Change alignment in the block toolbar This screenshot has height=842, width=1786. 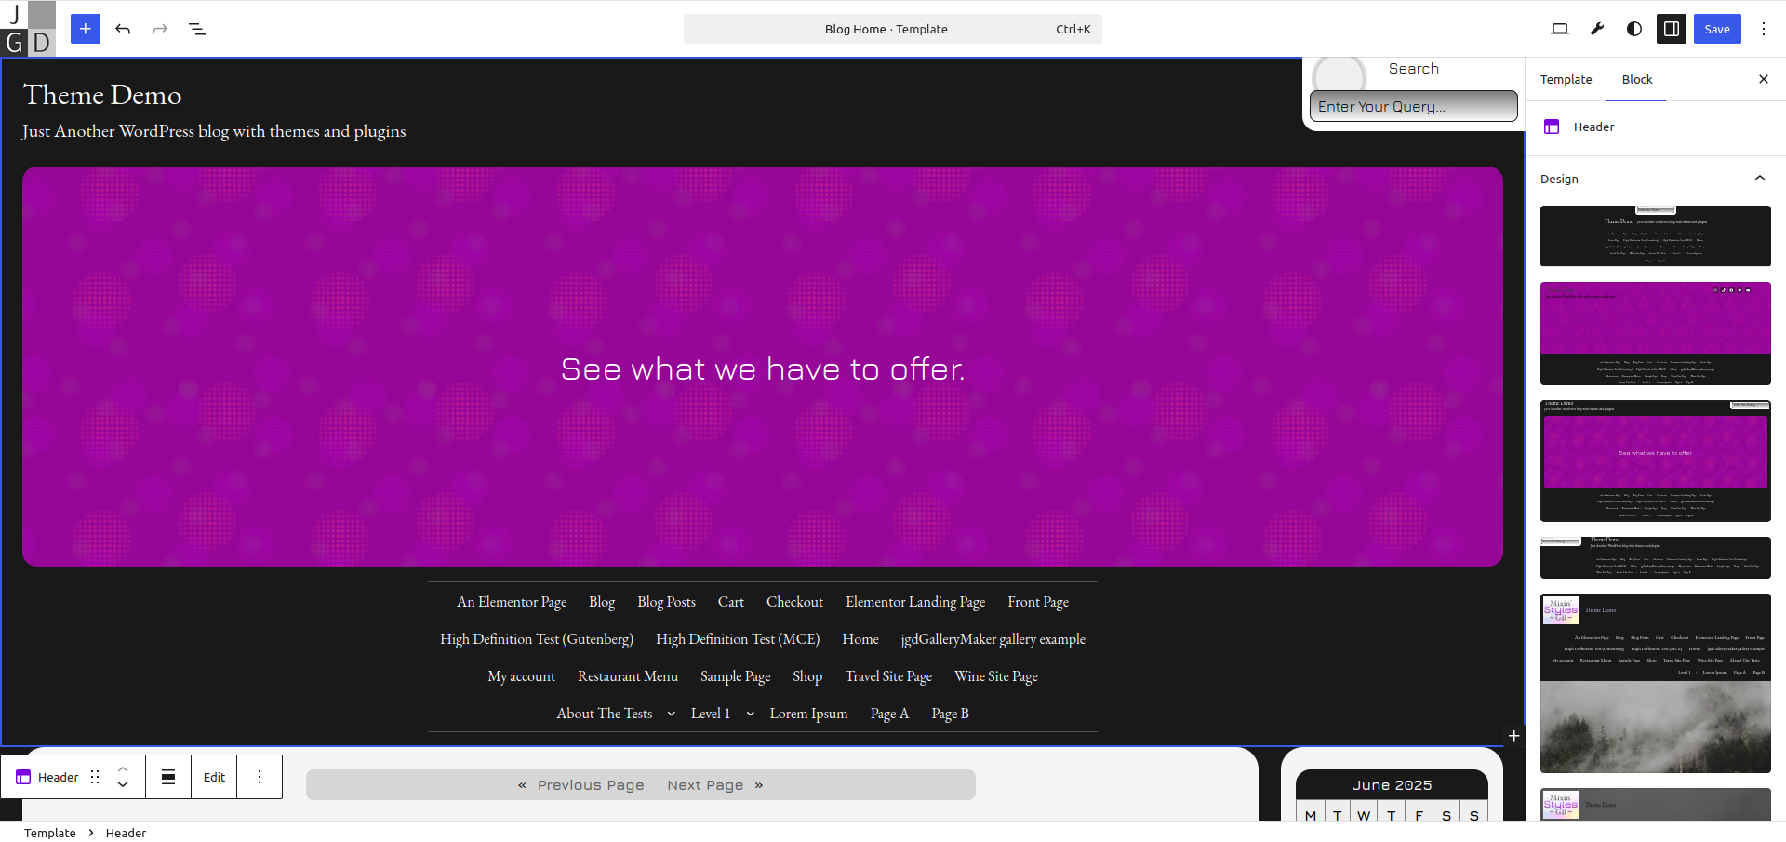coord(168,777)
